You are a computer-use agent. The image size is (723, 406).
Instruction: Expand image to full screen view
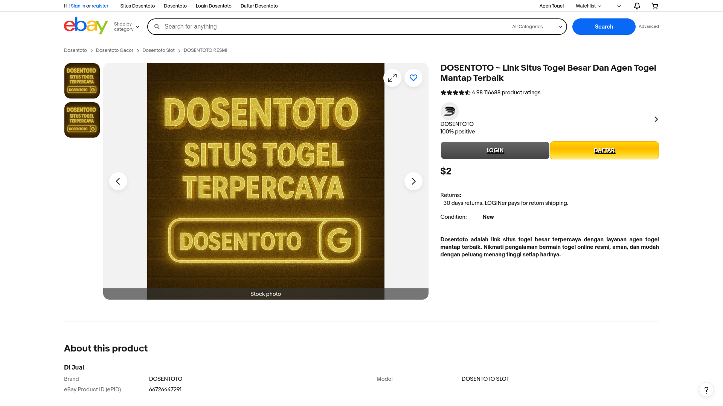pos(392,78)
